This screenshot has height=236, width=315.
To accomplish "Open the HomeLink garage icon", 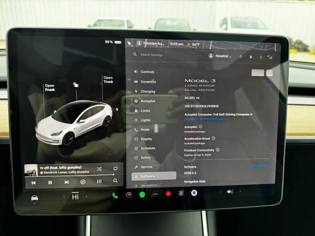I will [x=241, y=57].
